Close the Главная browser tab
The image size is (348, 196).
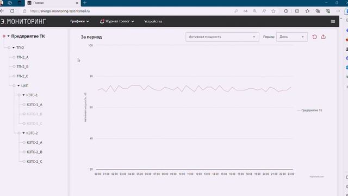77,3
